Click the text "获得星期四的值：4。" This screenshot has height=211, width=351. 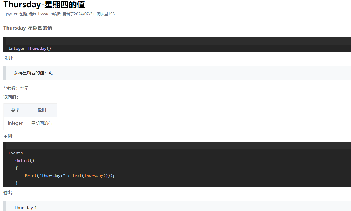[x=34, y=73]
